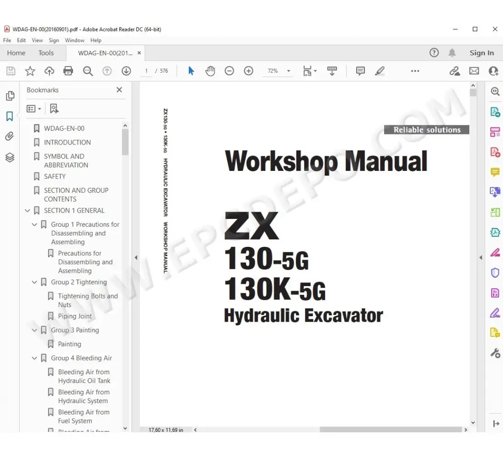Go to next page arrow
This screenshot has width=503, height=457.
(126, 71)
